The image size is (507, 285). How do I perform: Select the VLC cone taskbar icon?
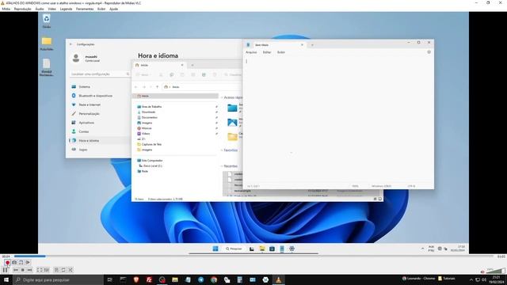278,279
